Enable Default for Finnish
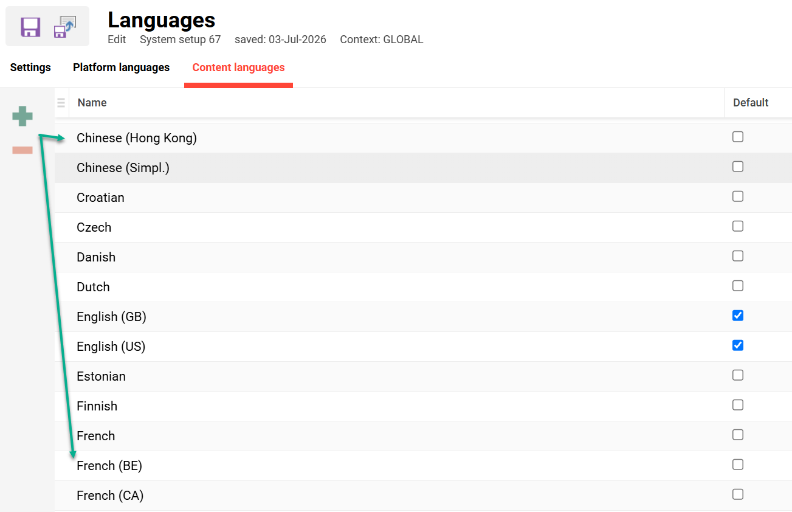 click(x=738, y=405)
